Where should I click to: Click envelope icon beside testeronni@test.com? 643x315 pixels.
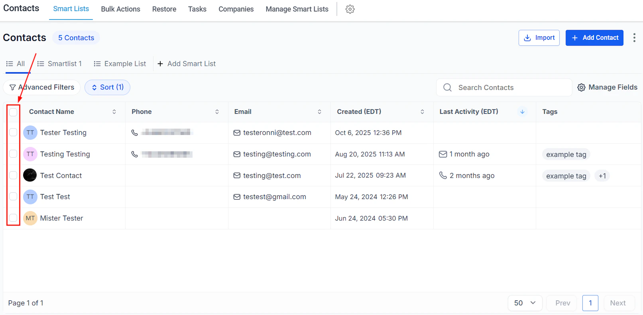pyautogui.click(x=237, y=133)
